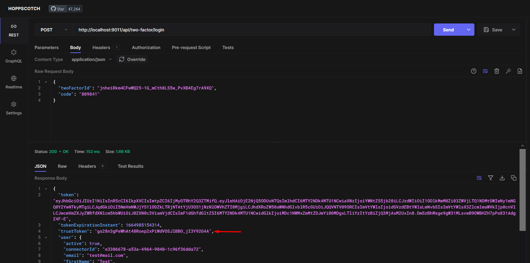Screen dimensions: 530x263
Task: Switch to the request Headers tab
Action: [101, 47]
